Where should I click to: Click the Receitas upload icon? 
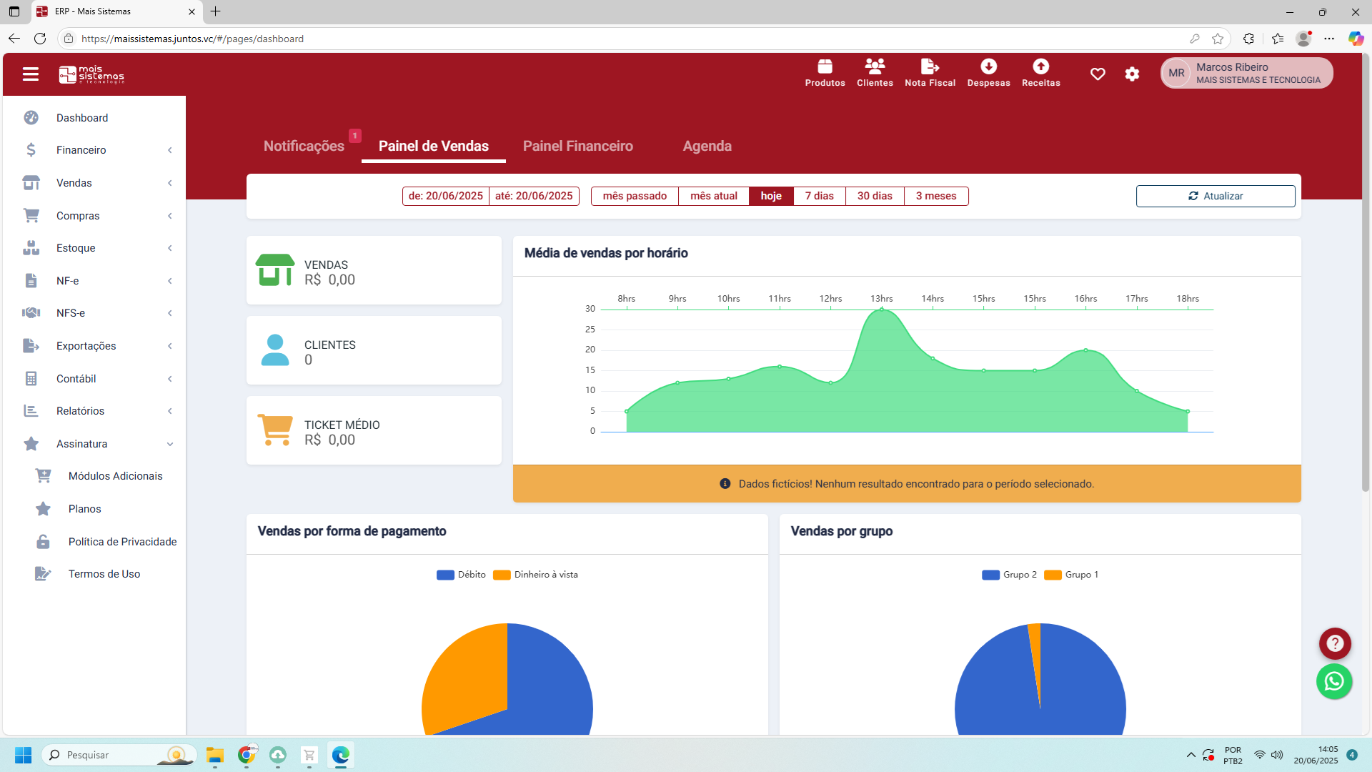tap(1040, 66)
